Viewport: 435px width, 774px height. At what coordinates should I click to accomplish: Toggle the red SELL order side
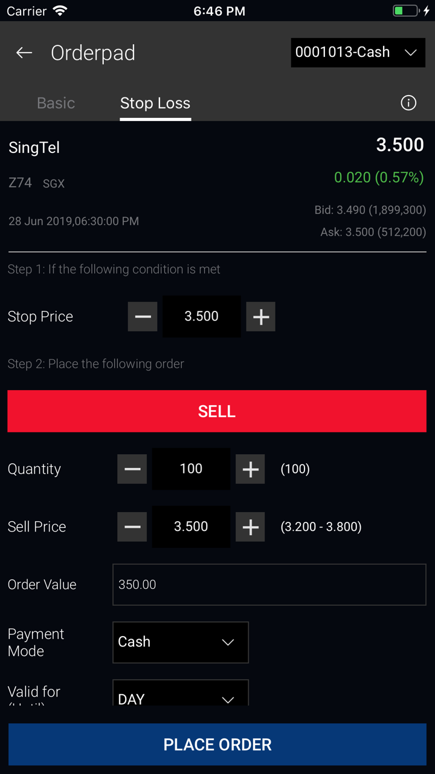click(x=217, y=411)
